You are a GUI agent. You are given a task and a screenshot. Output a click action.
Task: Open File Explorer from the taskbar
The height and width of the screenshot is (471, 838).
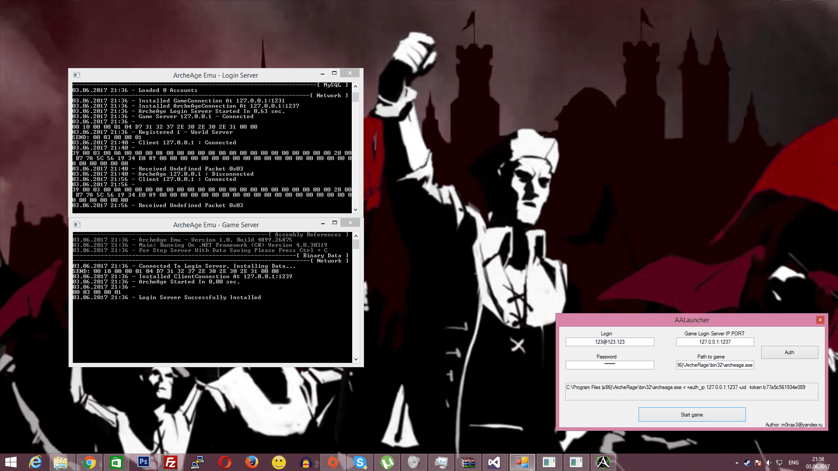(x=61, y=462)
